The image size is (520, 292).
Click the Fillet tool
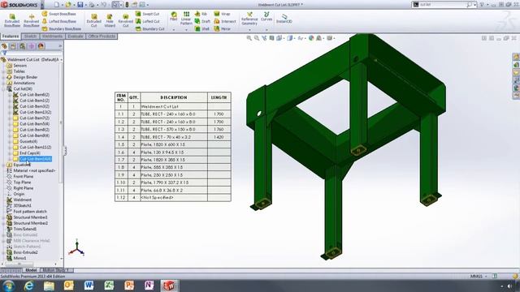[x=173, y=16]
